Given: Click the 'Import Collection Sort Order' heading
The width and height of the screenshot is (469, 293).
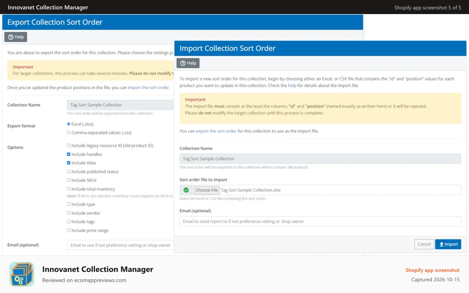Looking at the screenshot, I should [x=227, y=48].
